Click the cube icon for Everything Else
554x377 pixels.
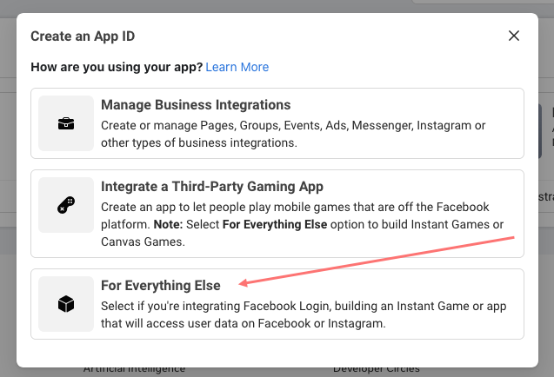(66, 304)
